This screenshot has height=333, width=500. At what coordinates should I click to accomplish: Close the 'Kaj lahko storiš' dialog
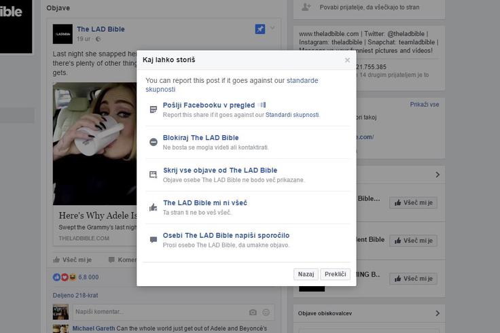point(347,60)
